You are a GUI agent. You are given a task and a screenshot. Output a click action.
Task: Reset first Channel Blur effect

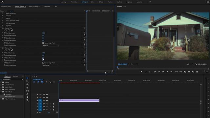click(x=85, y=28)
